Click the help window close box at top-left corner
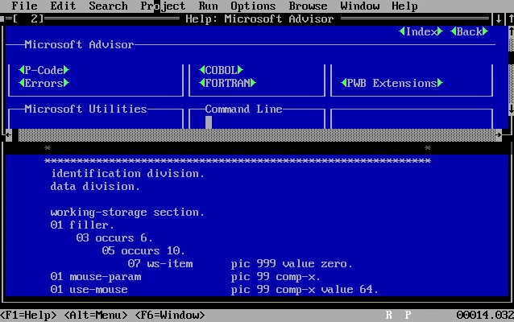 tap(2, 19)
